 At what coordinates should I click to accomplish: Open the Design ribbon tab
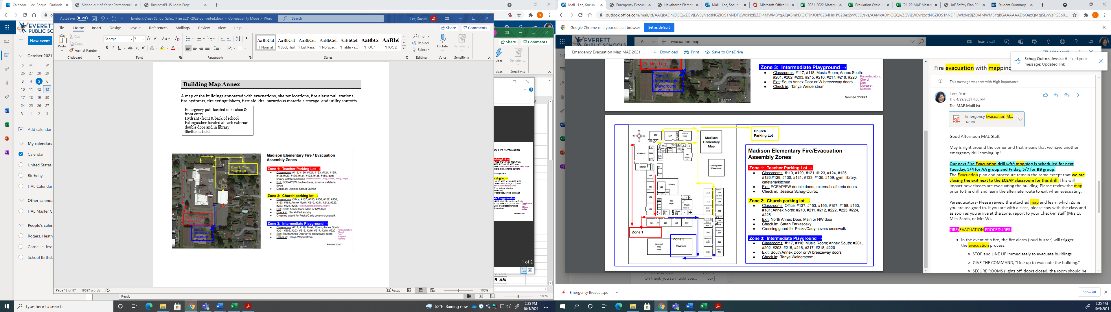(x=115, y=28)
